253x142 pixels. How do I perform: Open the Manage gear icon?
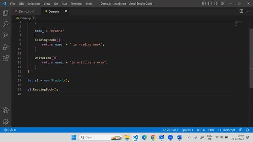pos(6,121)
